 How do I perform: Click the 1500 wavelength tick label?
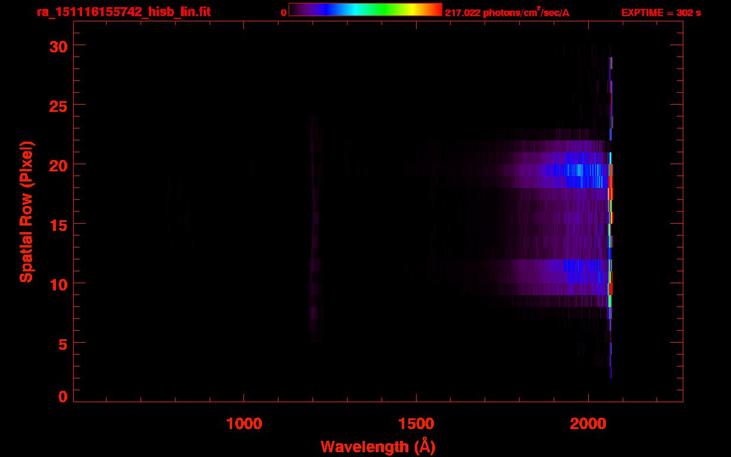pyautogui.click(x=416, y=424)
